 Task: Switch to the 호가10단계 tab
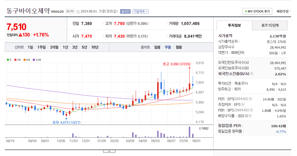(270, 25)
